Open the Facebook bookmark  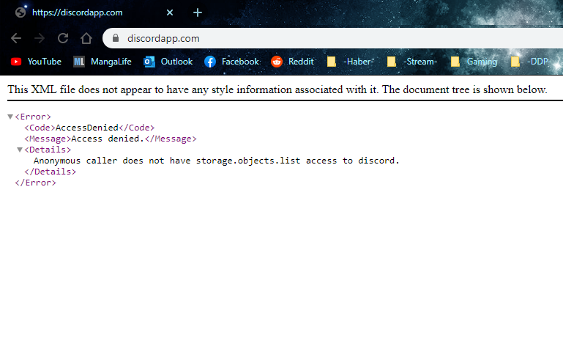point(232,62)
